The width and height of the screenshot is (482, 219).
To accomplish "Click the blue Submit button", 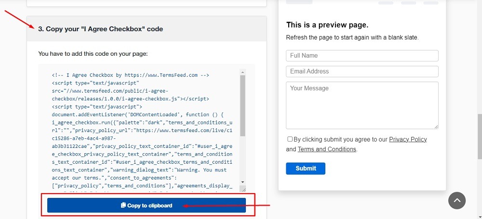I will click(x=306, y=169).
